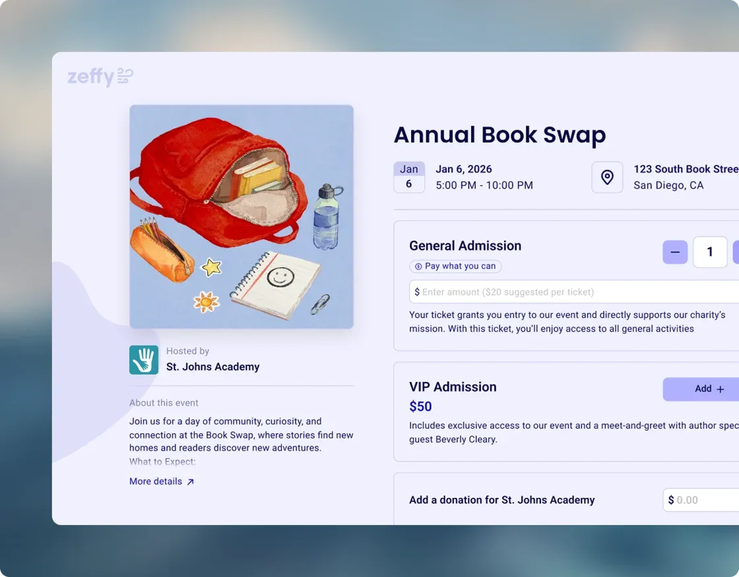Select the 123 South Book Street address
Screen dimensions: 739x577
[686, 169]
